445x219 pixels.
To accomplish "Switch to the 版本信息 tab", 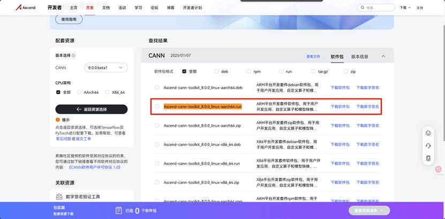I will [360, 56].
